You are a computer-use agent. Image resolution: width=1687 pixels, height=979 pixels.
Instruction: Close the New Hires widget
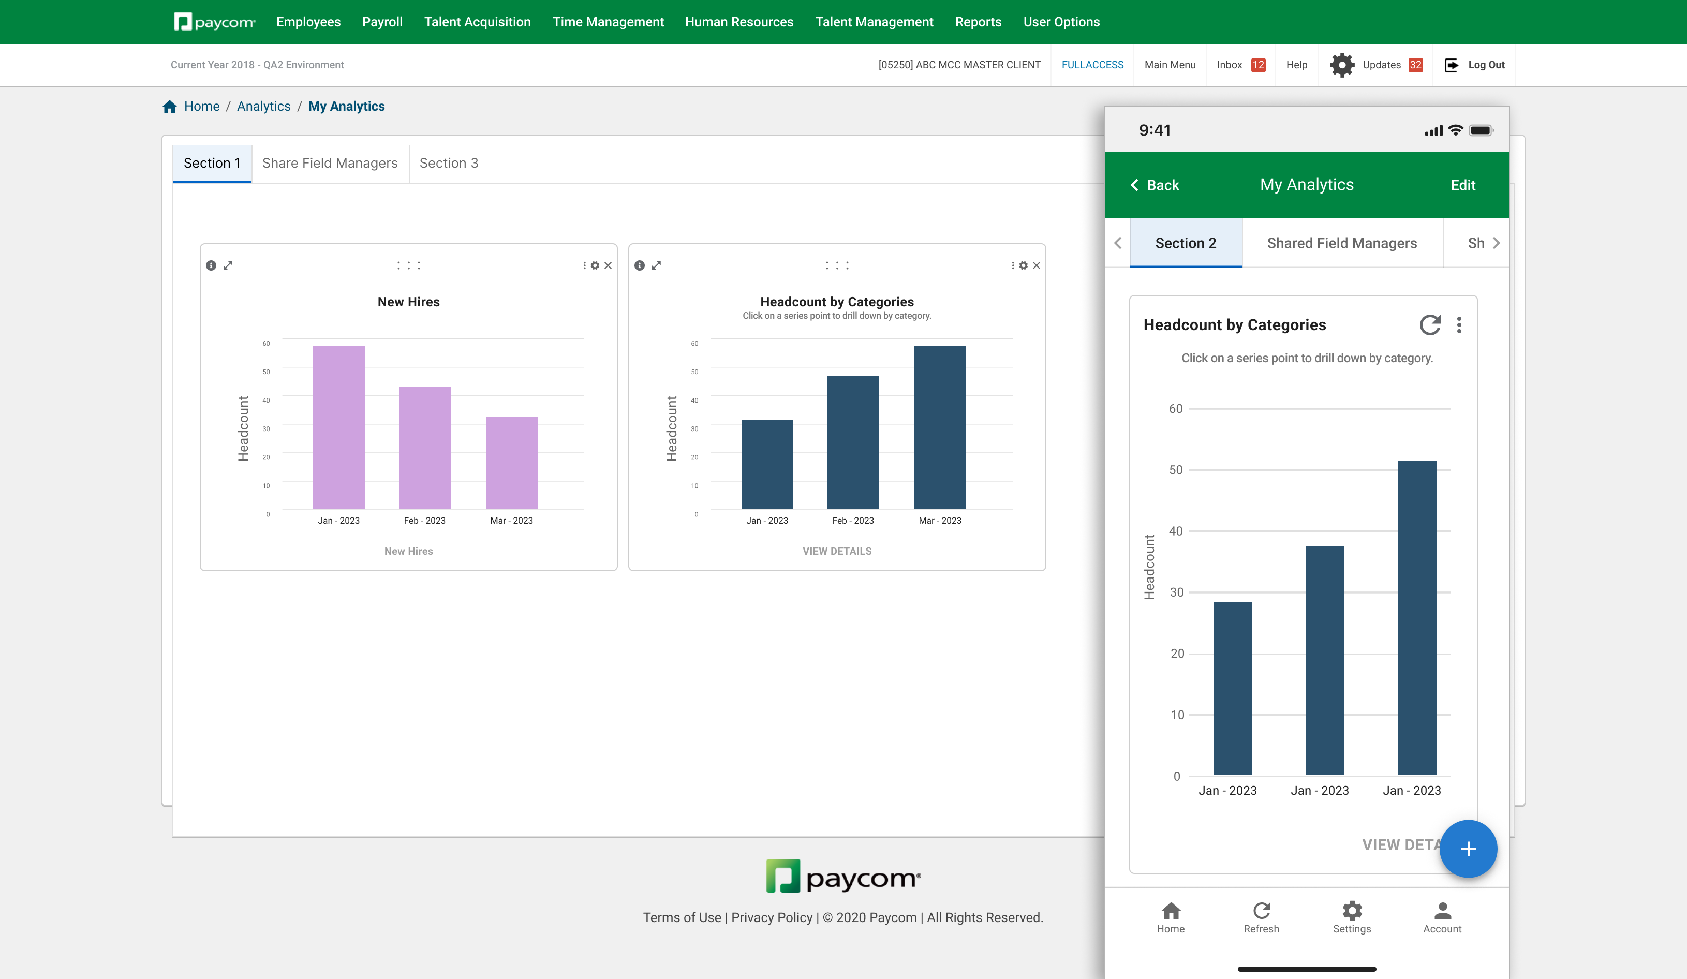(608, 265)
